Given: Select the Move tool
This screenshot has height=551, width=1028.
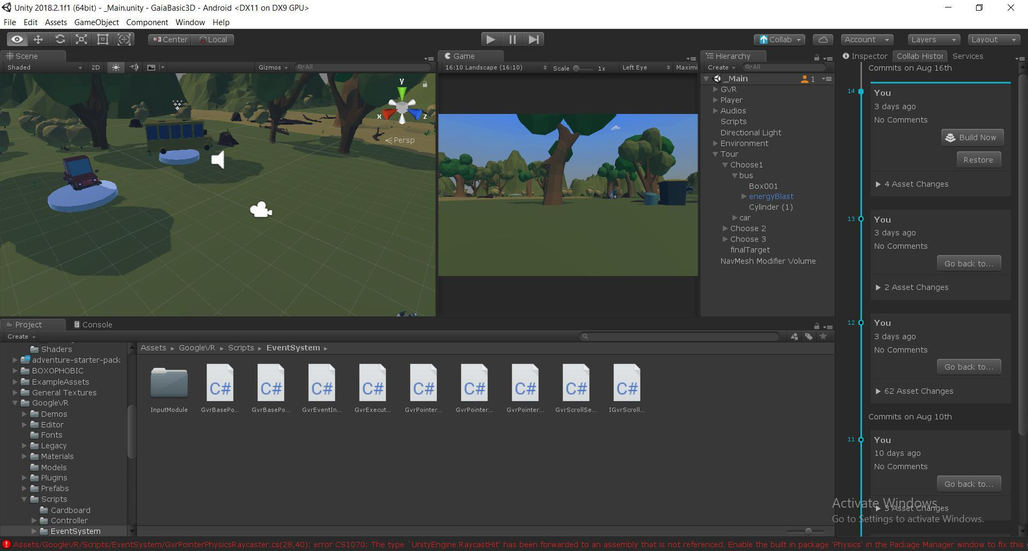Looking at the screenshot, I should coord(38,40).
